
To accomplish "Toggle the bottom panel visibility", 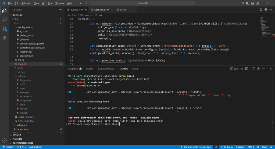I will [x=252, y=3].
